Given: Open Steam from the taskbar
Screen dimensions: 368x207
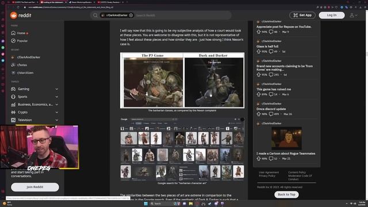Looking at the screenshot, I should tap(209, 204).
